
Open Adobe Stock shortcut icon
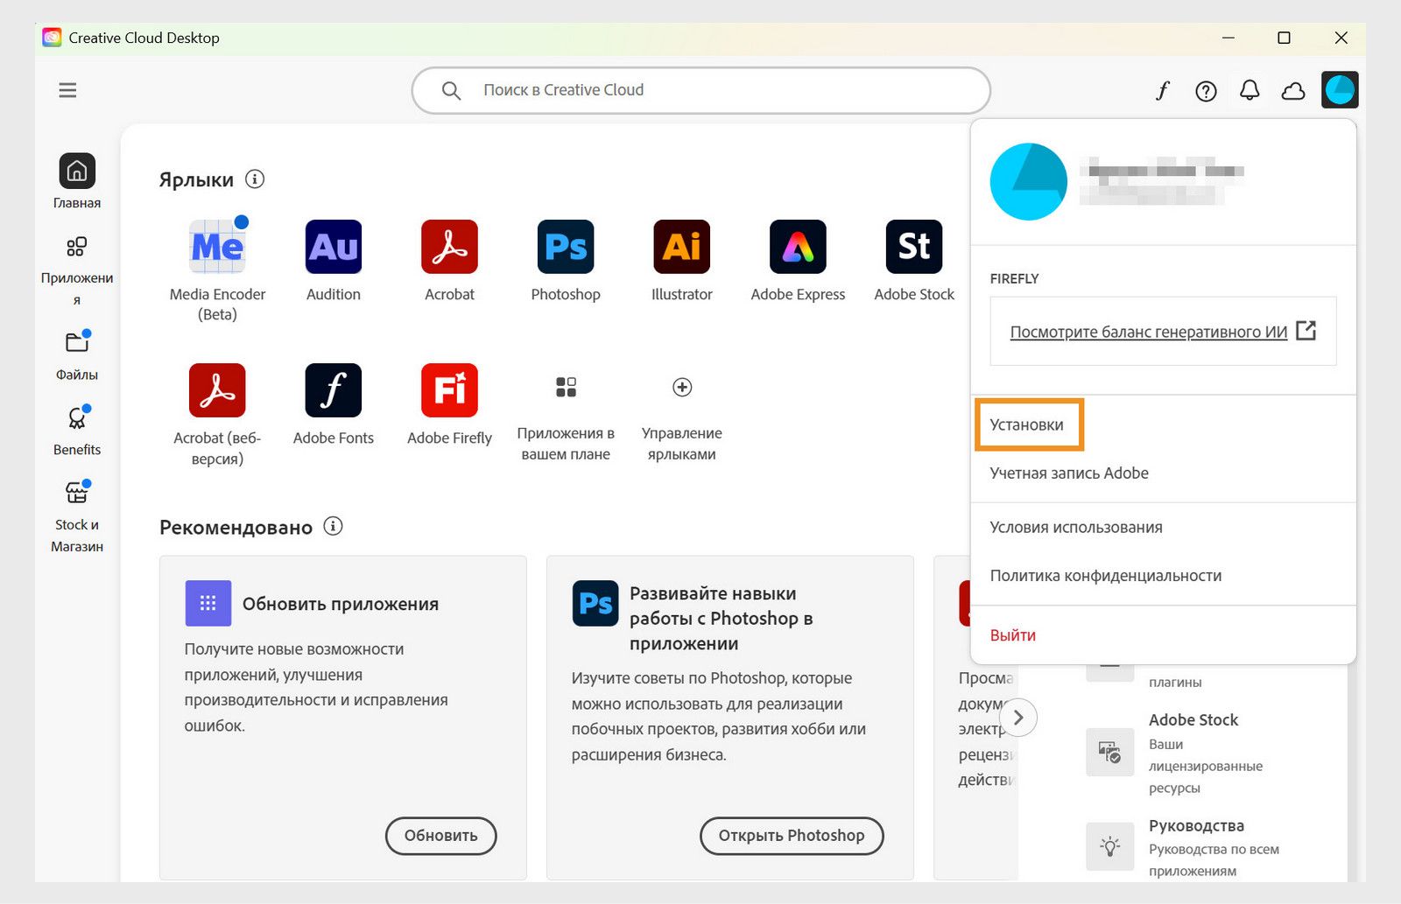[912, 248]
